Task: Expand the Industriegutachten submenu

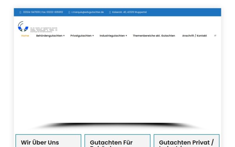Action: point(113,36)
